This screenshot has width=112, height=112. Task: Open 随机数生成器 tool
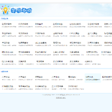pyautogui.click(x=7, y=52)
